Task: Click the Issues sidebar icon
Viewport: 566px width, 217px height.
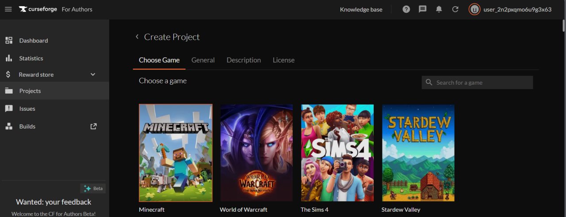Action: tap(9, 108)
